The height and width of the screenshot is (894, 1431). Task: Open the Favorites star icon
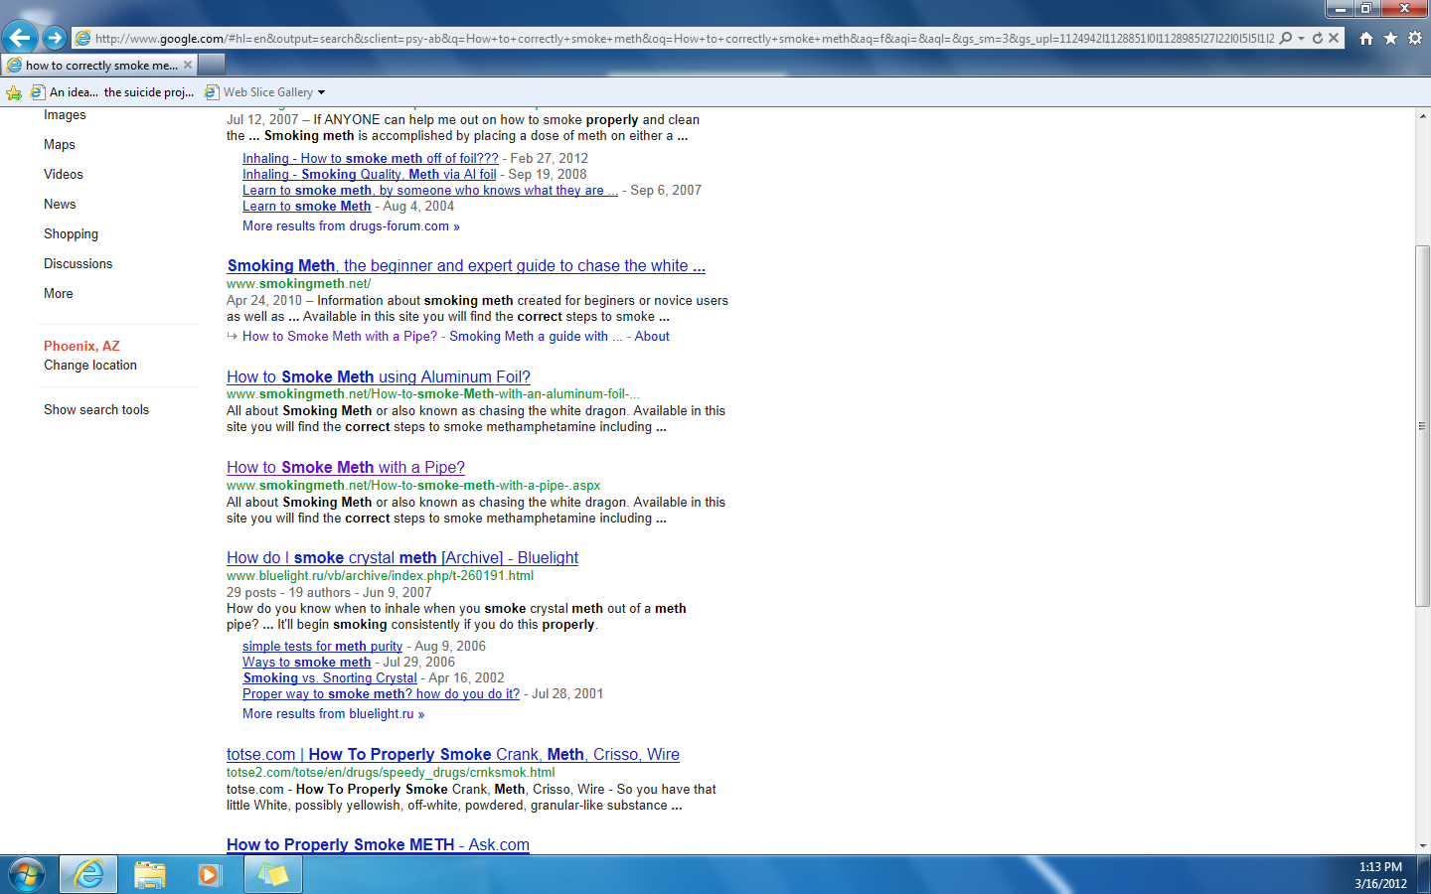tap(1390, 38)
